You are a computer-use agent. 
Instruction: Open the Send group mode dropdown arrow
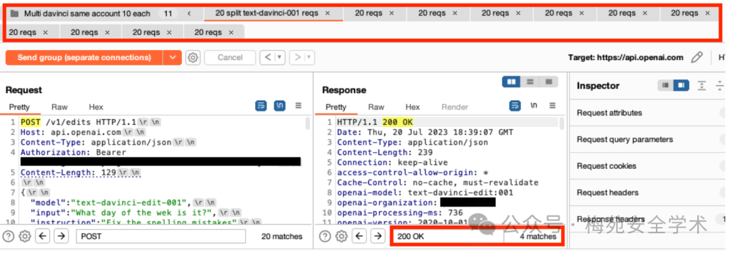pyautogui.click(x=172, y=57)
